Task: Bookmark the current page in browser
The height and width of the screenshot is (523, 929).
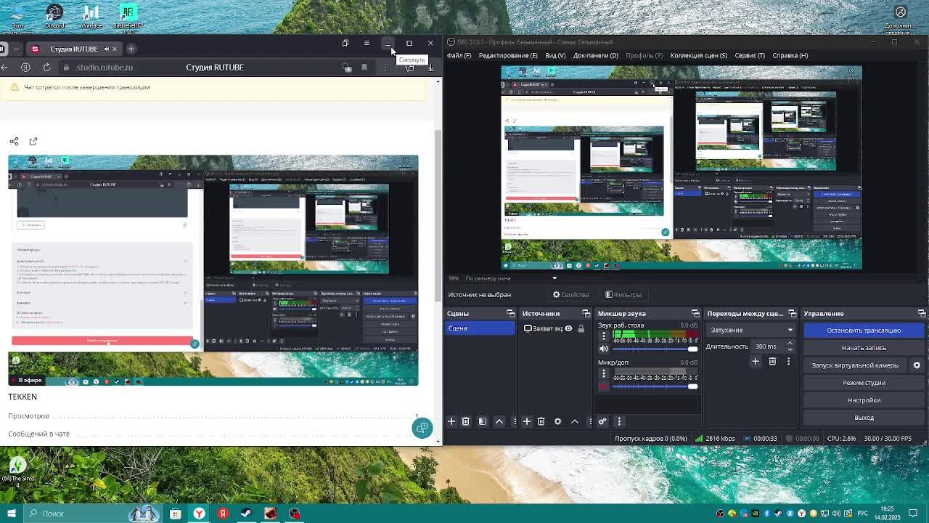Action: pyautogui.click(x=364, y=68)
